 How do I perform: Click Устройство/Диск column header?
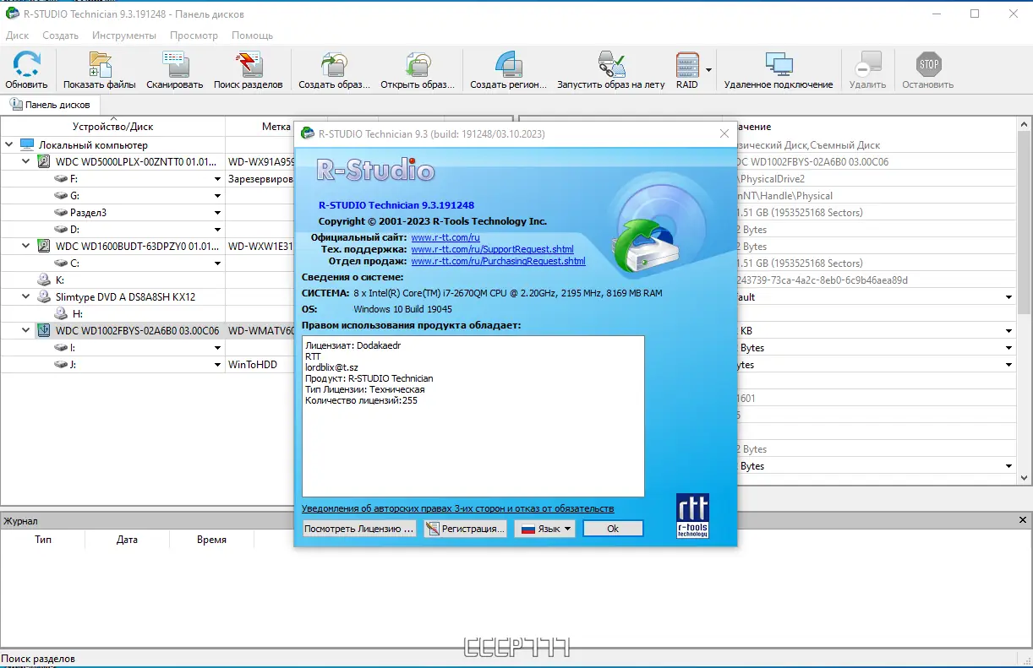pyautogui.click(x=112, y=127)
